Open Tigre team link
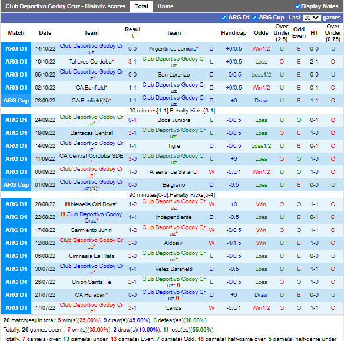Image resolution: width=344 pixels, height=341 pixels. [174, 146]
